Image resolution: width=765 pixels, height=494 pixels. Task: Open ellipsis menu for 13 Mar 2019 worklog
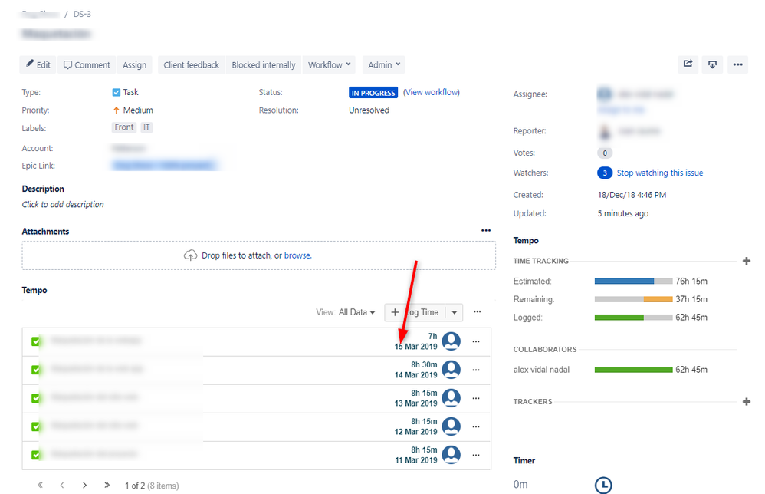tap(476, 398)
